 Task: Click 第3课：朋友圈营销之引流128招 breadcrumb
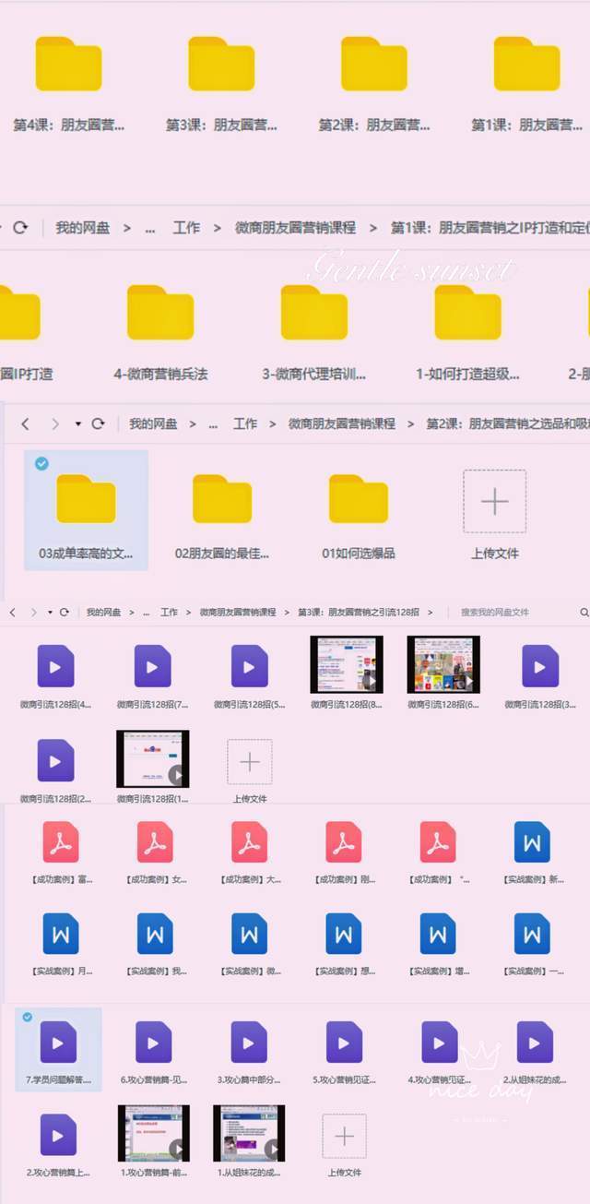[359, 612]
